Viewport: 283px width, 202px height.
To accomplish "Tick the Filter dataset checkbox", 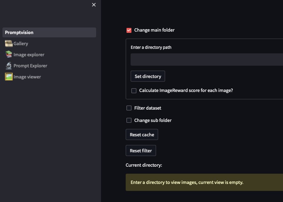I will 129,108.
